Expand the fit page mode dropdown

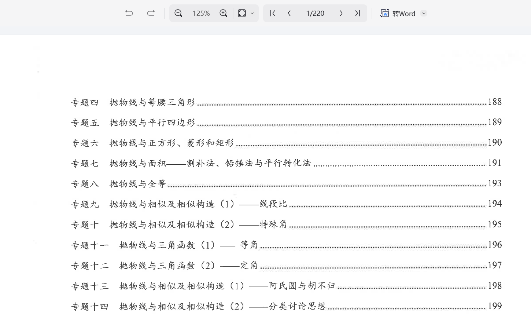[x=252, y=13]
